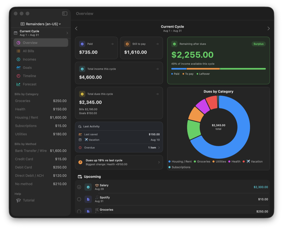Image resolution: width=283 pixels, height=229 pixels.
Task: Click the Incomes dollar coin icon
Action: (18, 59)
